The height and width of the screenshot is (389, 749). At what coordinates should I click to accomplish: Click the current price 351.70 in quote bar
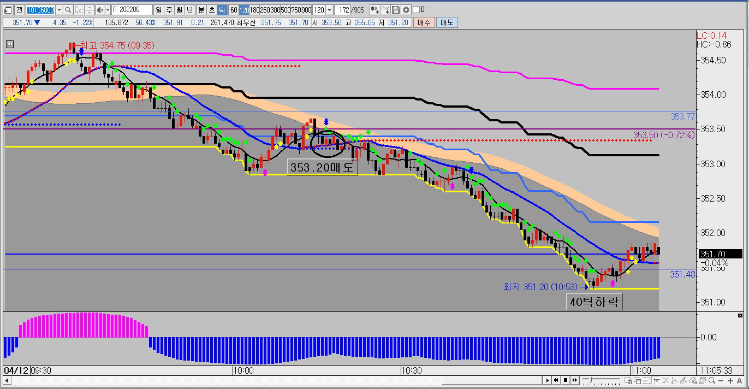pyautogui.click(x=22, y=22)
